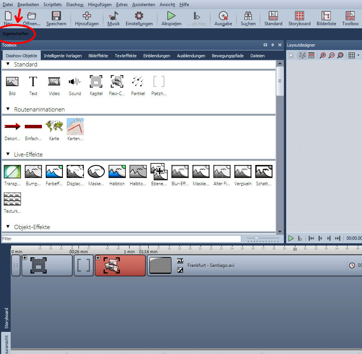This screenshot has width=362, height=354.
Task: Switch to the Bildeffekte tab
Action: (x=98, y=56)
